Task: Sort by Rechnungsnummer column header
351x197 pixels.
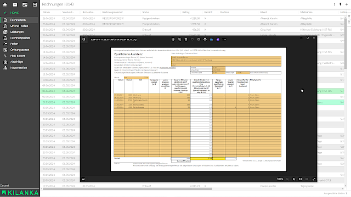Action: (112, 12)
